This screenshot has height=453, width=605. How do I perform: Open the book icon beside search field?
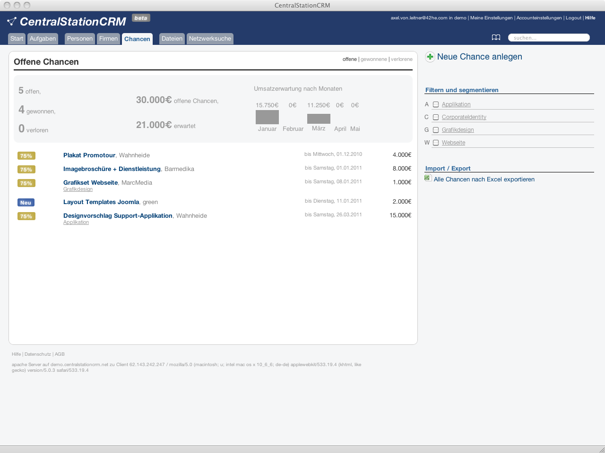pyautogui.click(x=496, y=37)
